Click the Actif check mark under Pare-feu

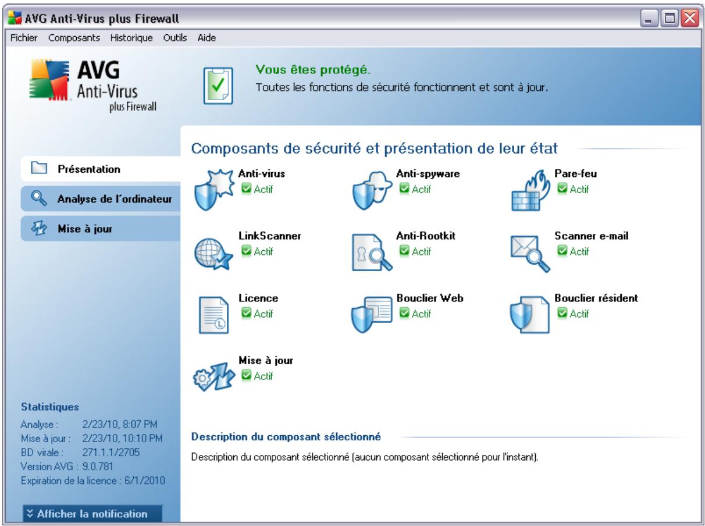pyautogui.click(x=561, y=190)
